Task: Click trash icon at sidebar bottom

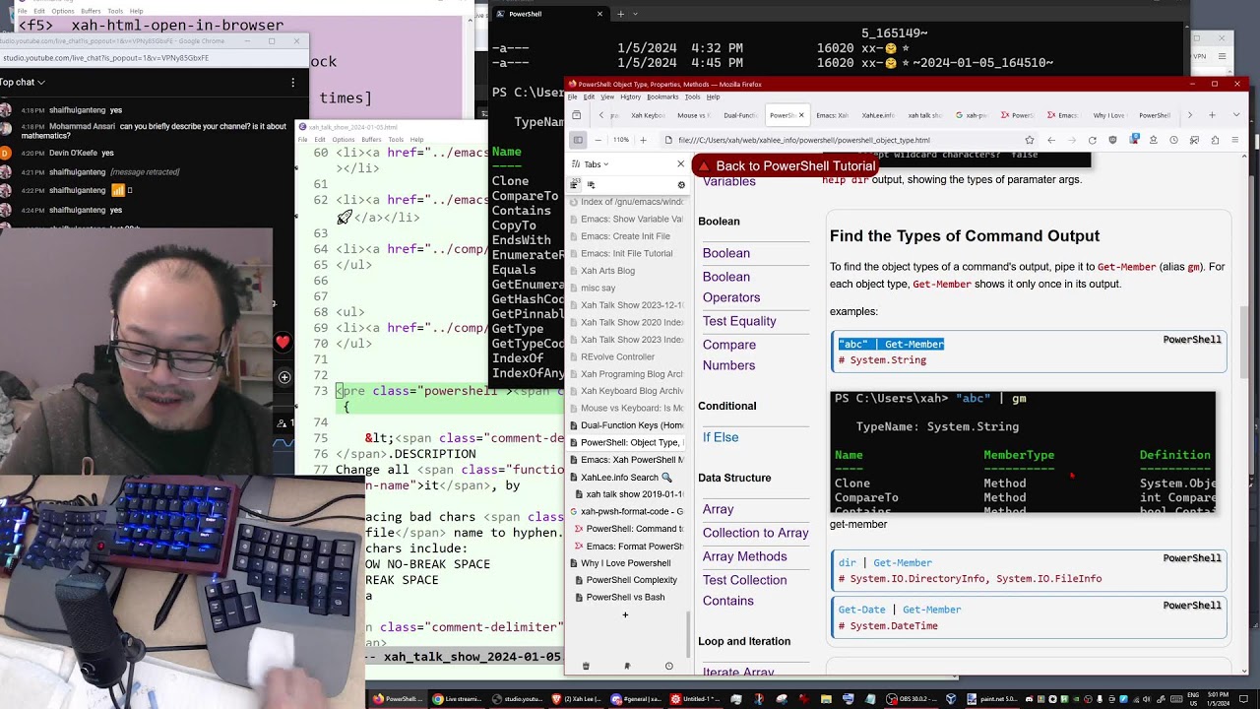Action: click(586, 667)
